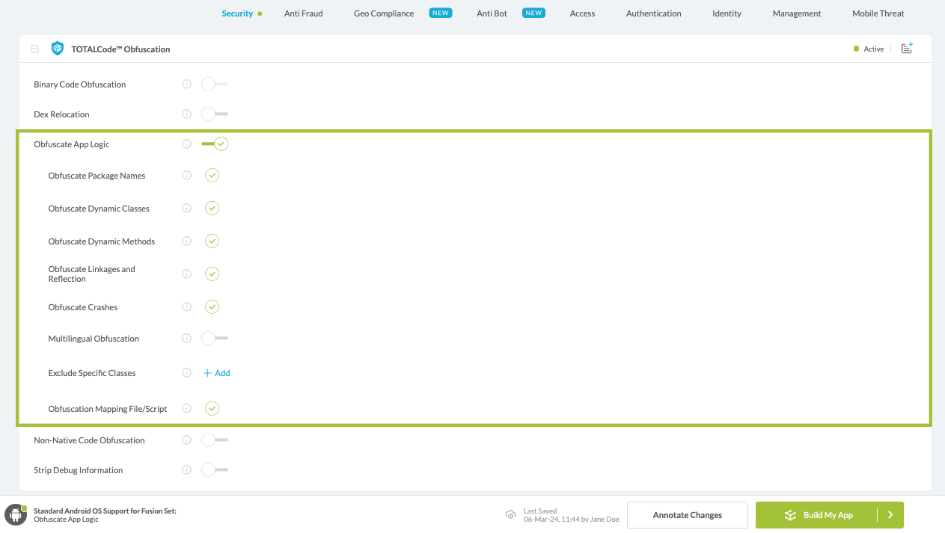Uncheck Obfuscate Package Names
Viewport: 945px width, 533px height.
click(212, 176)
